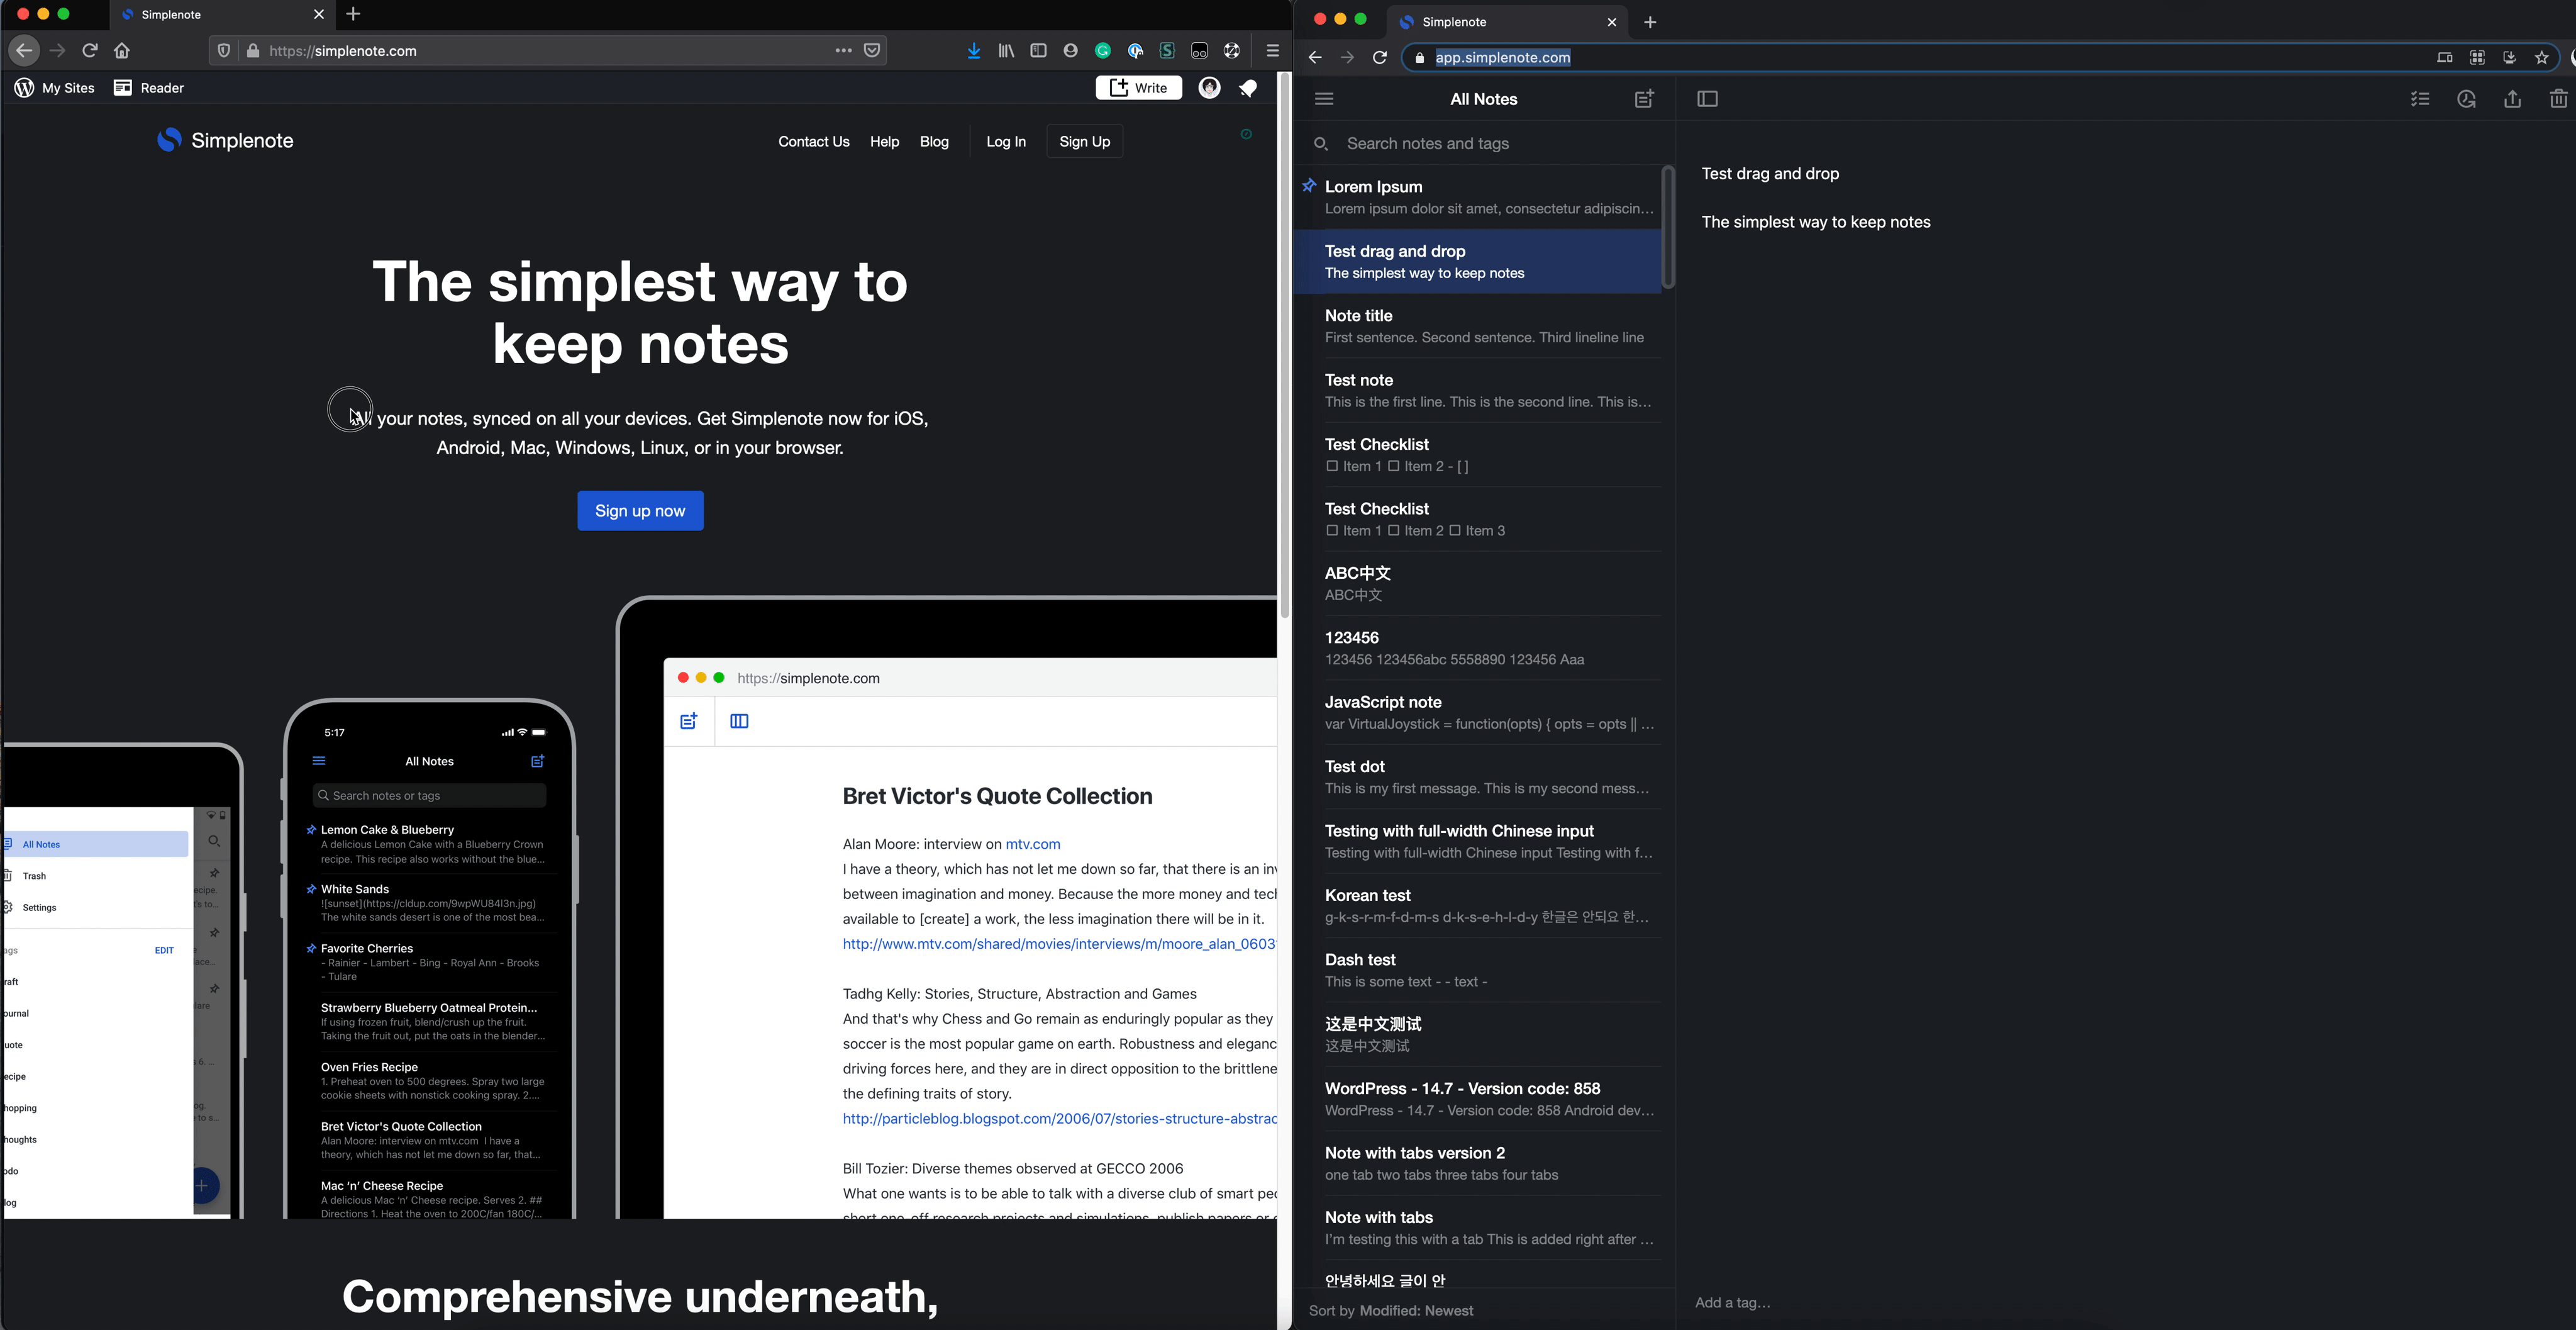Click the Search notes and tags field
The width and height of the screenshot is (2576, 1330).
(1484, 144)
